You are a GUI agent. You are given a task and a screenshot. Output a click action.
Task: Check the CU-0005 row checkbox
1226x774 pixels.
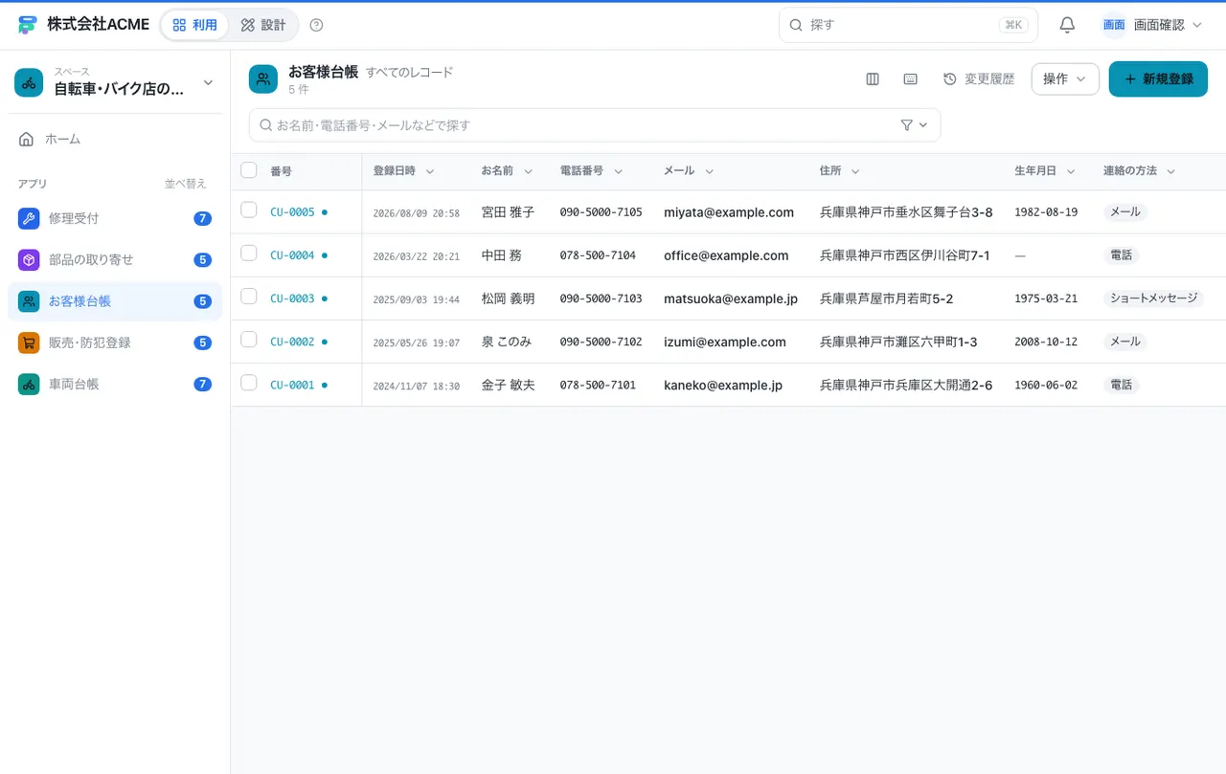pos(249,210)
